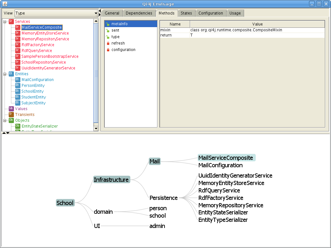Screen dimensions: 331x248
Task: Select RdfQueryService in the services tree
Action: pyautogui.click(x=37, y=51)
